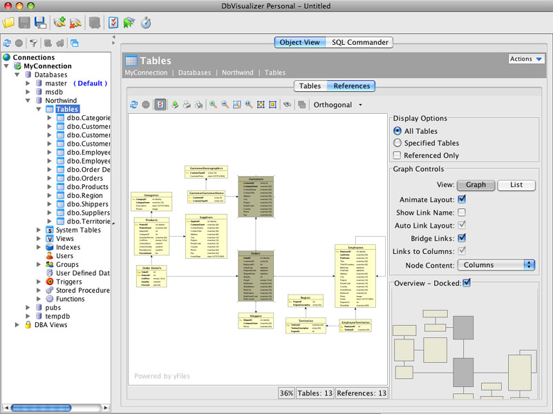Click the Save As floppy disk icon
Viewport: 553px width, 414px height.
point(41,23)
